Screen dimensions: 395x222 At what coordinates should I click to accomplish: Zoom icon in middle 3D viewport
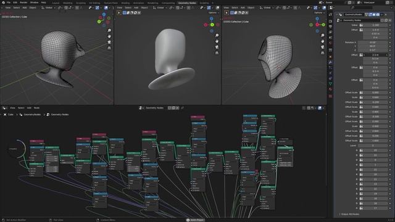217,36
